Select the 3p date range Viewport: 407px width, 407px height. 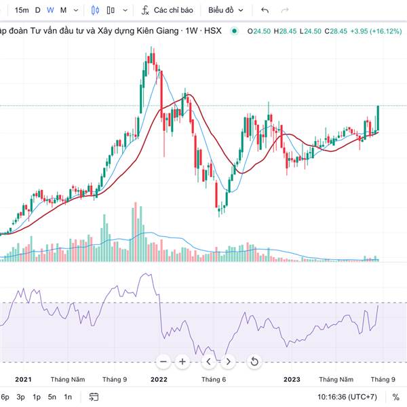coord(21,397)
